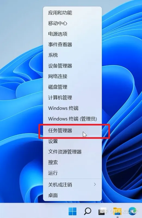Open File Explorer from the taskbar
Image resolution: width=142 pixels, height=218 pixels.
[x=117, y=211]
